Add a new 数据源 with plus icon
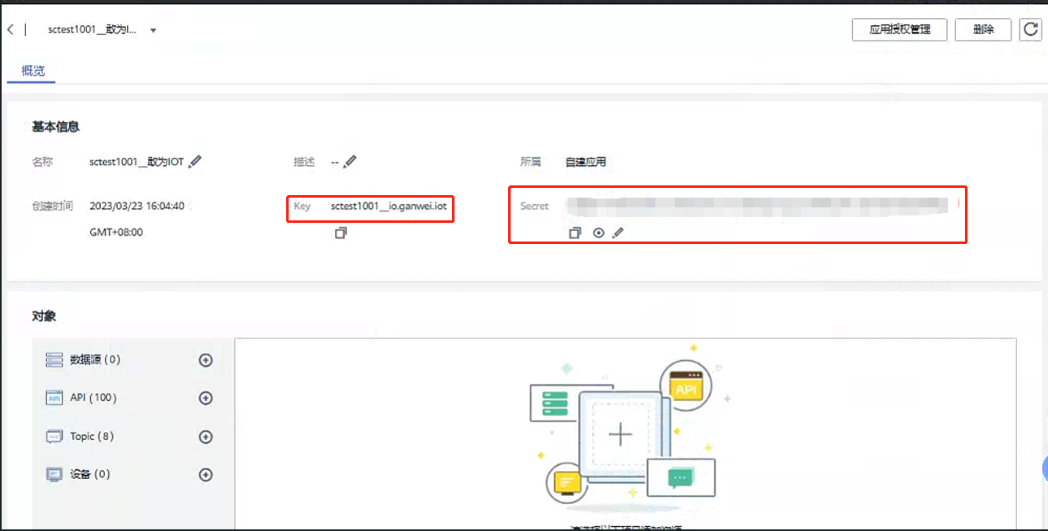 coord(206,360)
